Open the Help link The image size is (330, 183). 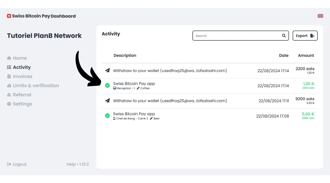[x=71, y=164]
